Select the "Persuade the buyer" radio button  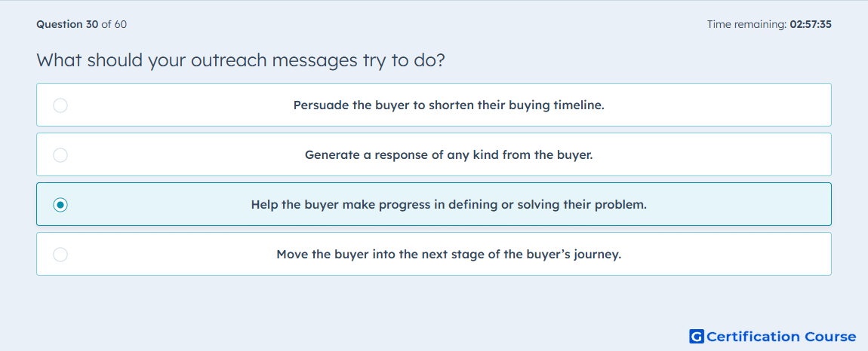coord(60,105)
